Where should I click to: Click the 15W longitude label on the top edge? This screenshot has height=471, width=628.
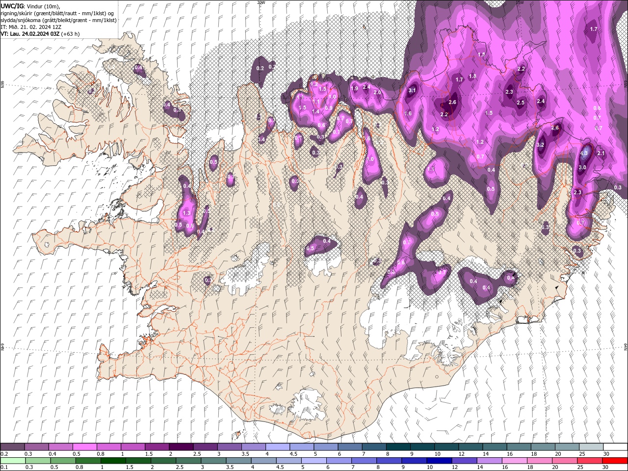(520, 2)
